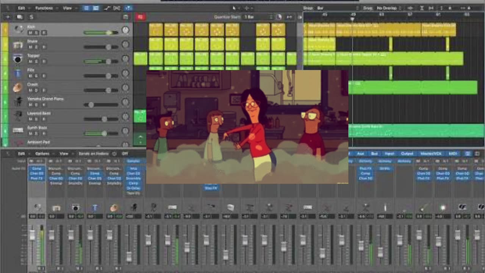Image resolution: width=485 pixels, height=273 pixels.
Task: Click the mixer piano channel strip icon
Action: 133,207
